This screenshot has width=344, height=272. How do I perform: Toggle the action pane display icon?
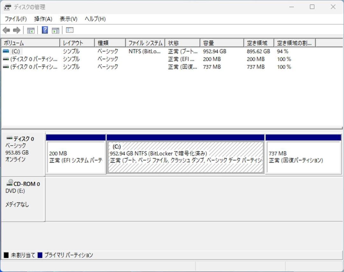55,30
